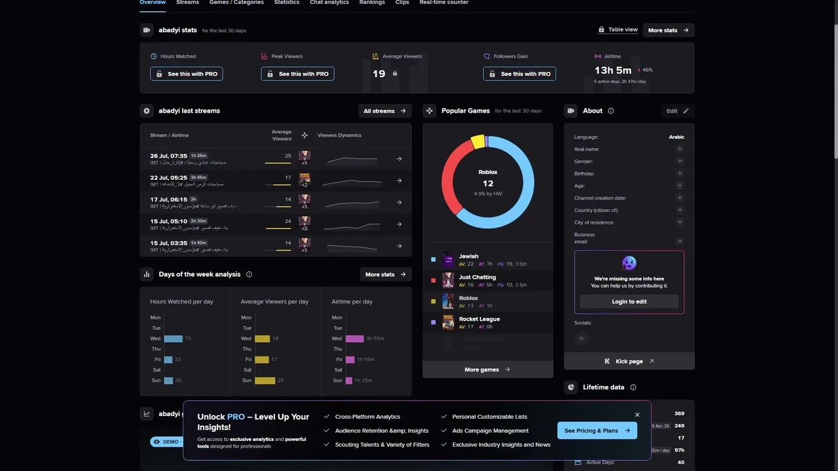Open the 22 Jul, 05:25 stream arrow
Viewport: 838px width, 471px height.
pos(399,181)
